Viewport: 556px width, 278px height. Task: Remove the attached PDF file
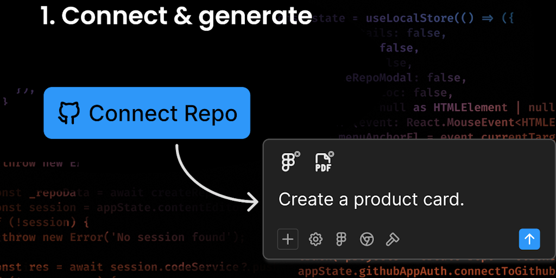(331, 155)
